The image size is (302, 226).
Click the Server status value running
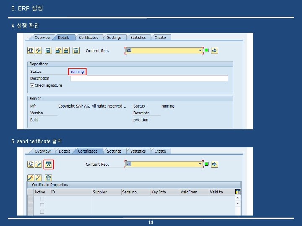[168, 106]
